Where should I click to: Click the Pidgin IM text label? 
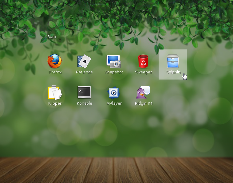click(144, 103)
